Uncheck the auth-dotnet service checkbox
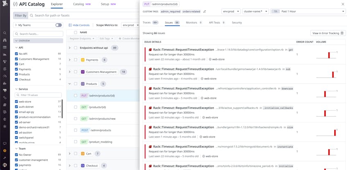This screenshot has width=347, height=170. pyautogui.click(x=16, y=107)
